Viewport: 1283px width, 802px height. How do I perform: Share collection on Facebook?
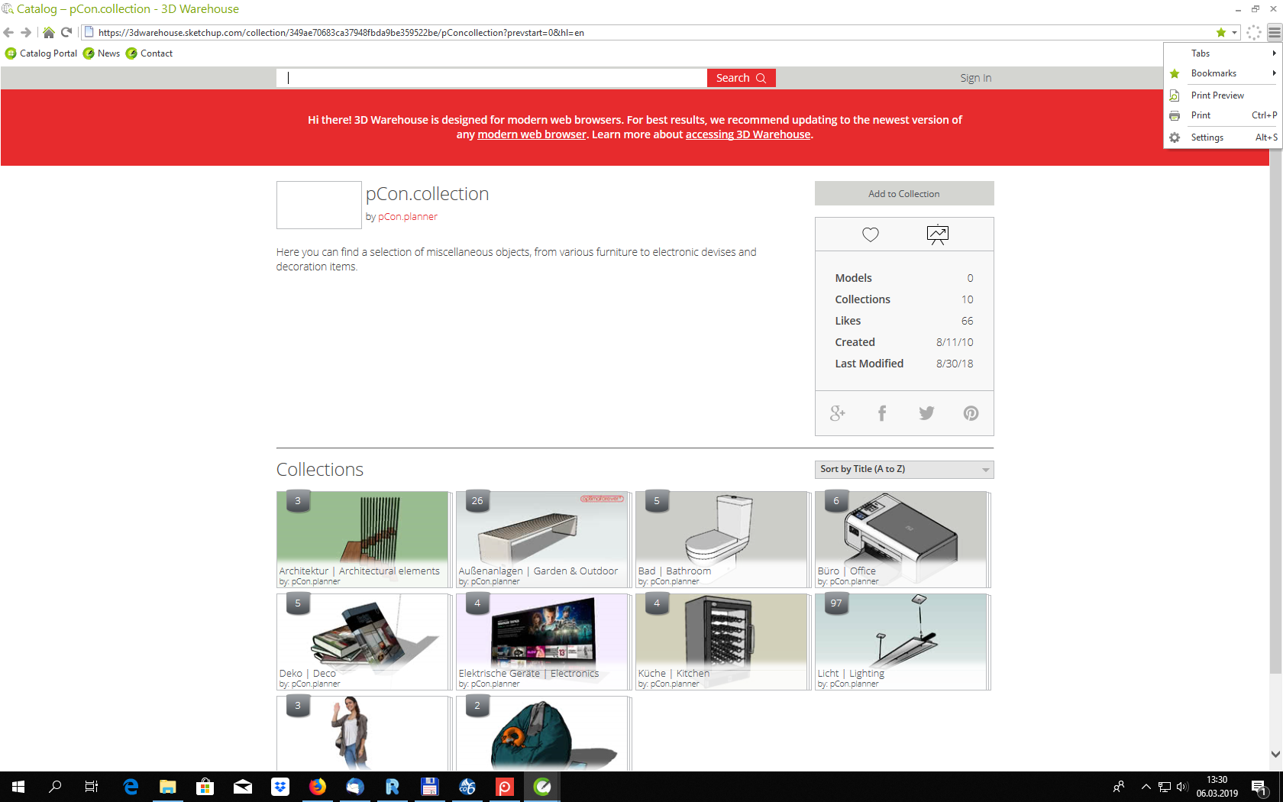[882, 413]
